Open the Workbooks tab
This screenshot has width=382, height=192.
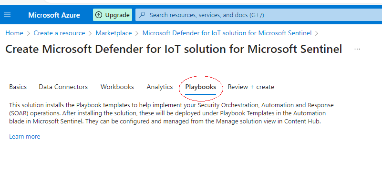117,87
